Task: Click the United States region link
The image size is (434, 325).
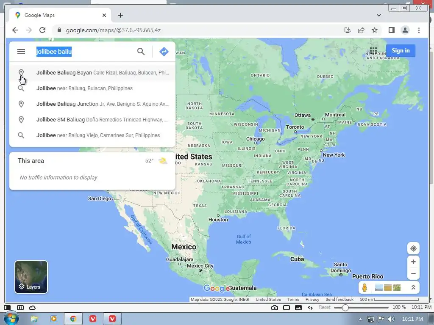Action: click(x=268, y=300)
